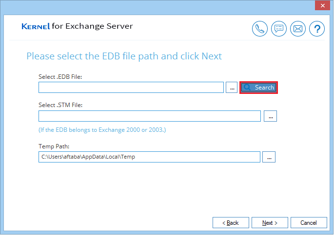Image resolution: width=334 pixels, height=235 pixels.
Task: Click the phone support icon
Action: pos(260,29)
